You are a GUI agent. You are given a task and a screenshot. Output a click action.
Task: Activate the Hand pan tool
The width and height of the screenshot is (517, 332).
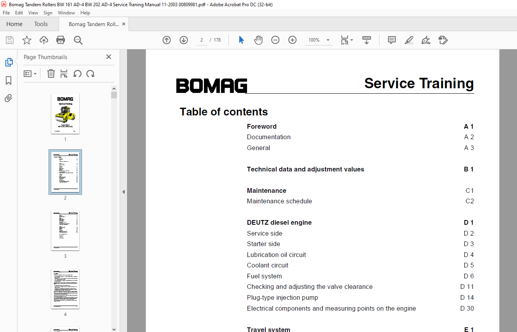[x=258, y=40]
